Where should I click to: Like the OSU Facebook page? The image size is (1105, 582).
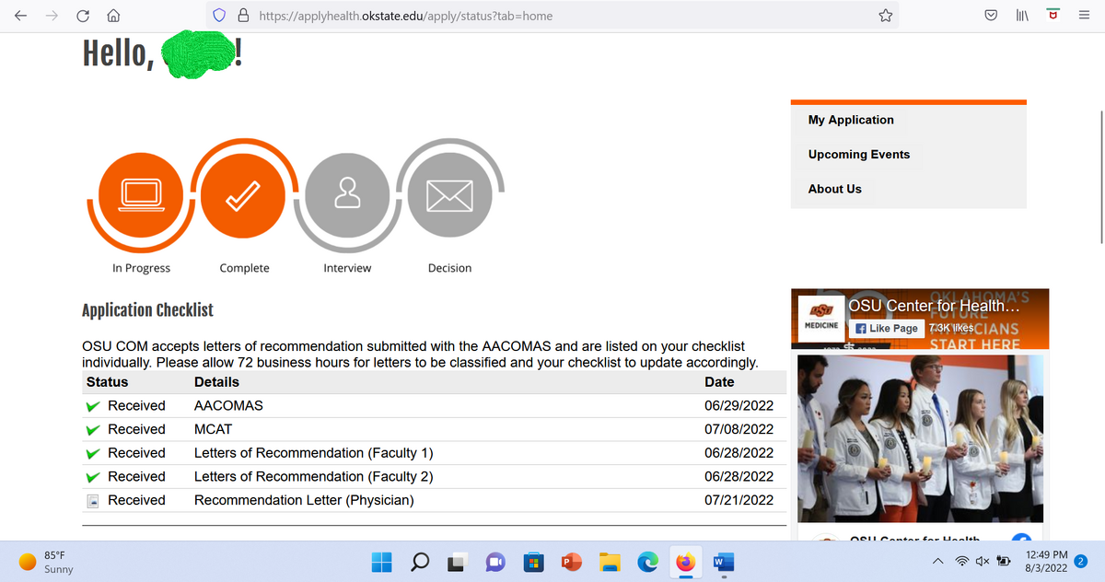(887, 328)
